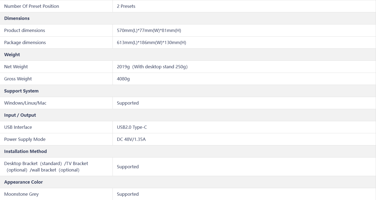The width and height of the screenshot is (376, 200).
Task: Select the Moonstone Grey label
Action: (x=21, y=194)
